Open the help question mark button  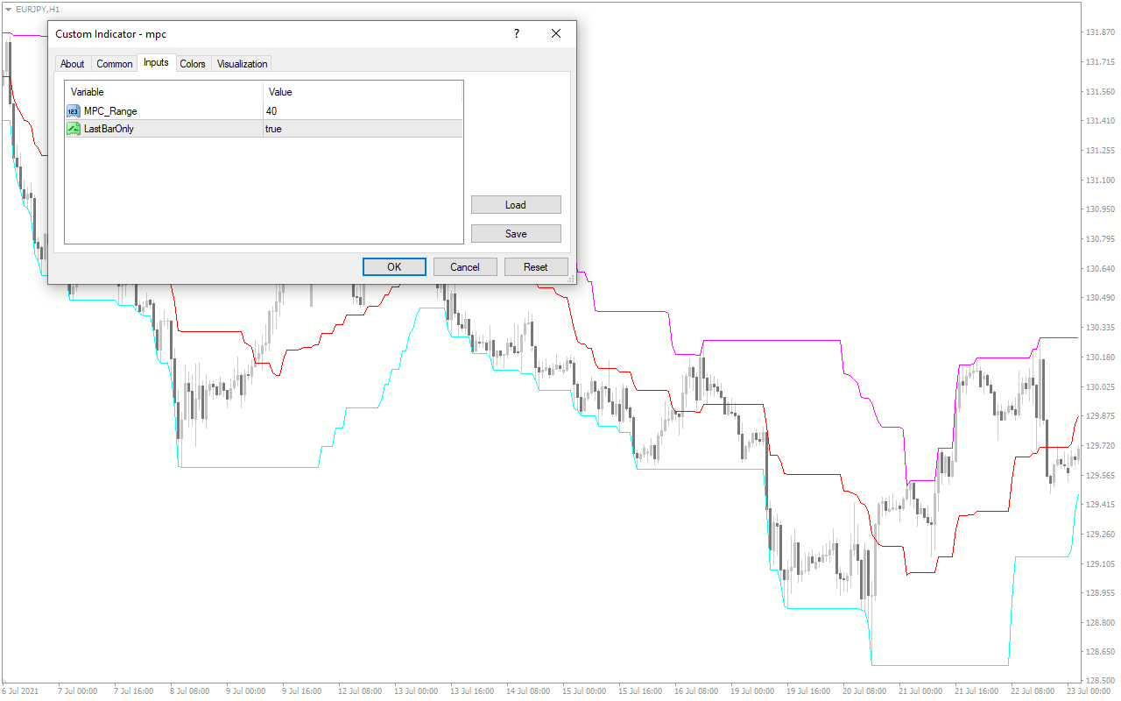[517, 33]
